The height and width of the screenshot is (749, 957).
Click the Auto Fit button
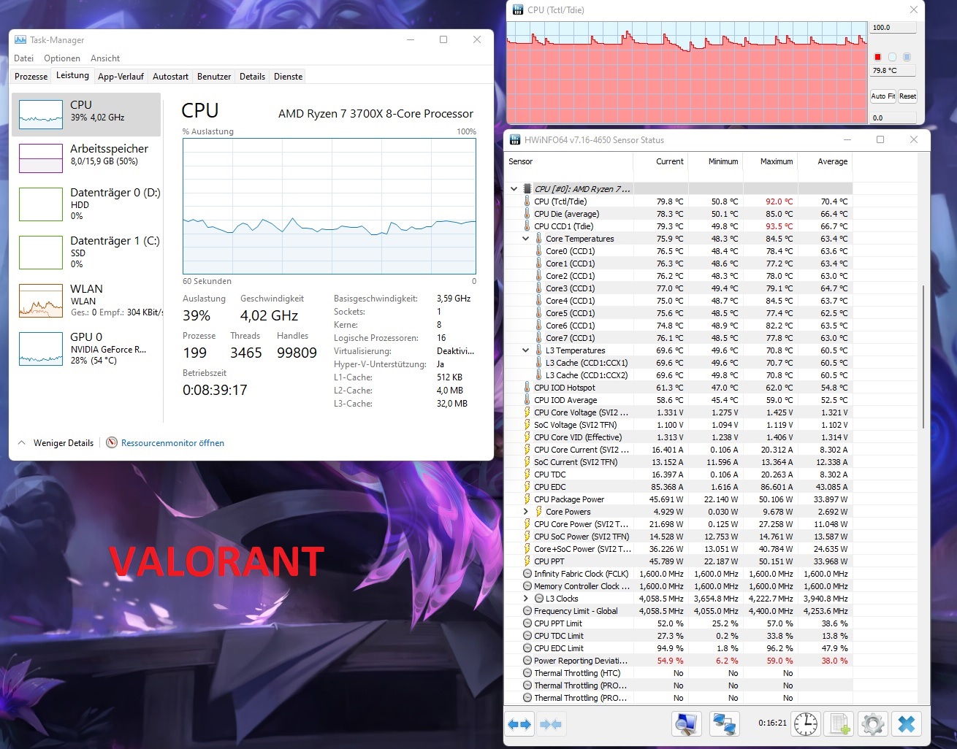[x=883, y=96]
